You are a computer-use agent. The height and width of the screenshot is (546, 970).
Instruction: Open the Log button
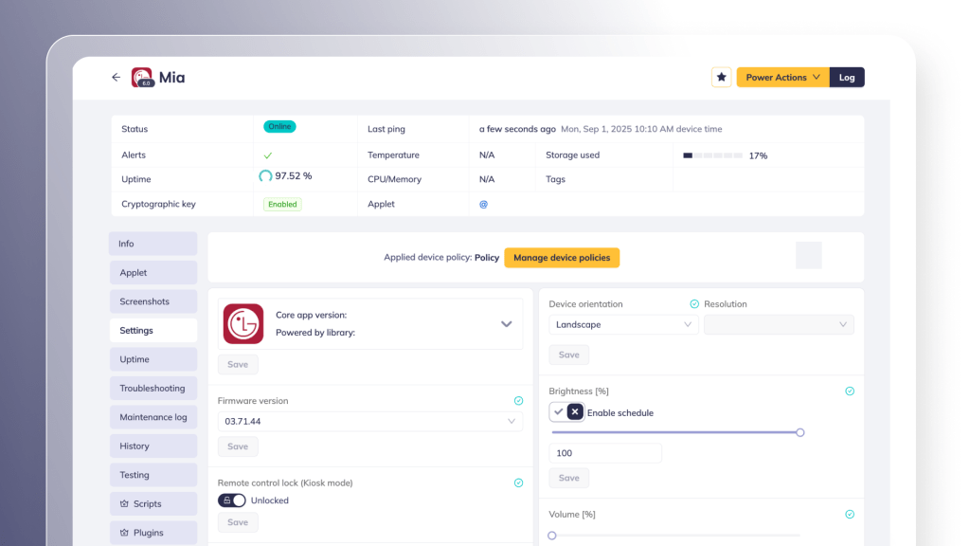(847, 78)
